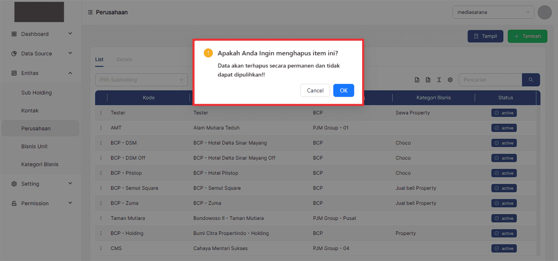This screenshot has height=261, width=558.
Task: Open three-dot menu for CMS row
Action: 101,248
